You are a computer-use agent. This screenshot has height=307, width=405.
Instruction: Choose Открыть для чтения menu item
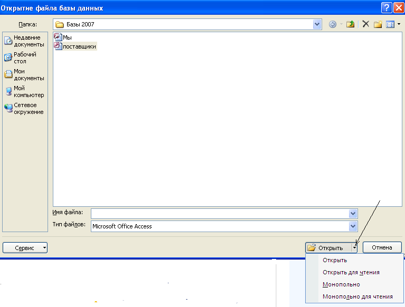click(x=354, y=272)
